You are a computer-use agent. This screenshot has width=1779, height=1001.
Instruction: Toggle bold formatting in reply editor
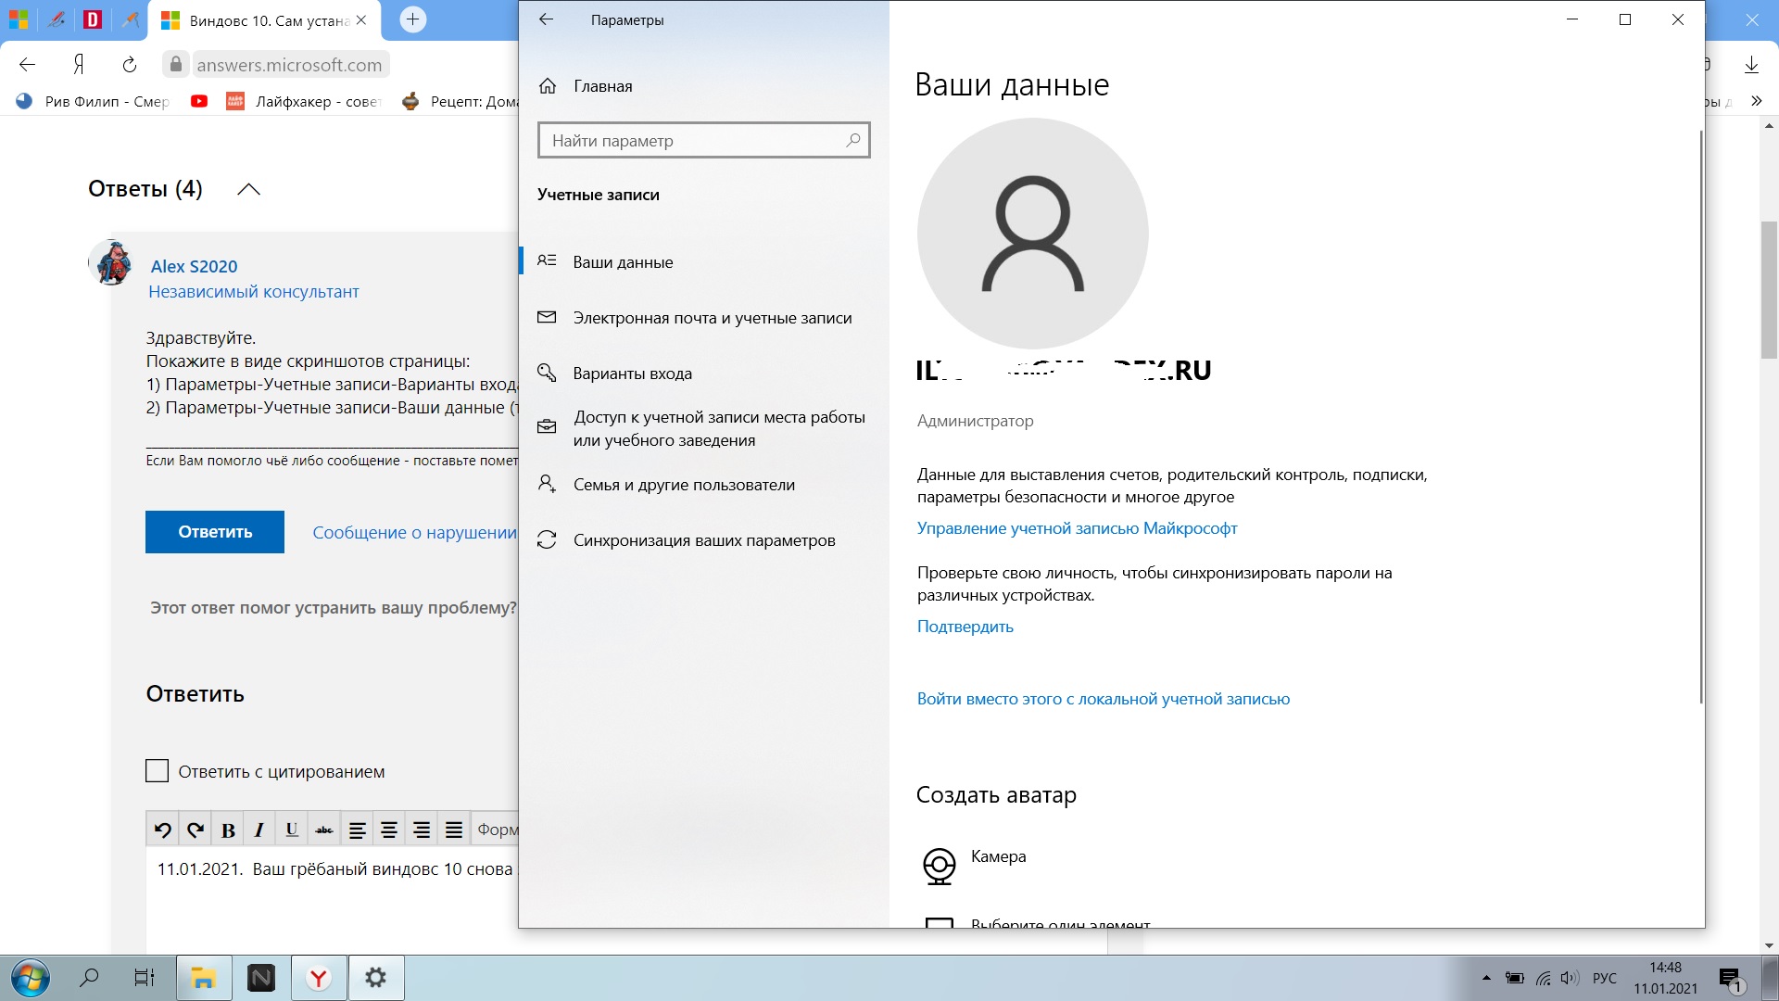tap(228, 830)
